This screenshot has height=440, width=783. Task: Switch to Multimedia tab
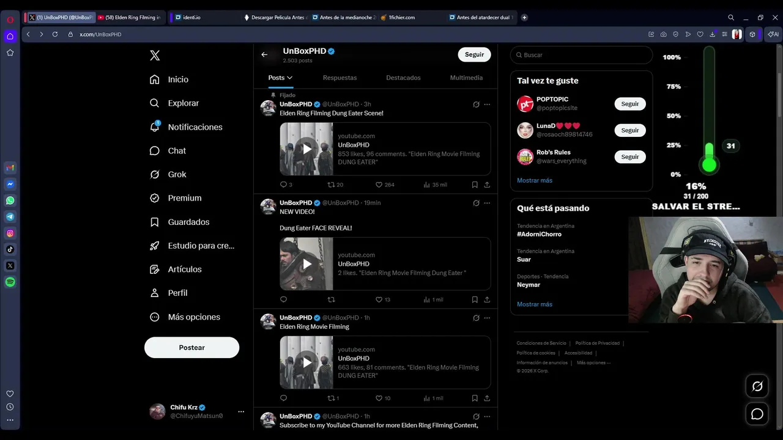point(466,78)
